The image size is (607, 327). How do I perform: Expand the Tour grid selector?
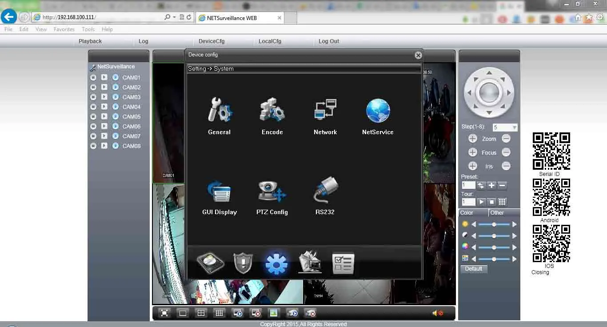pos(503,202)
